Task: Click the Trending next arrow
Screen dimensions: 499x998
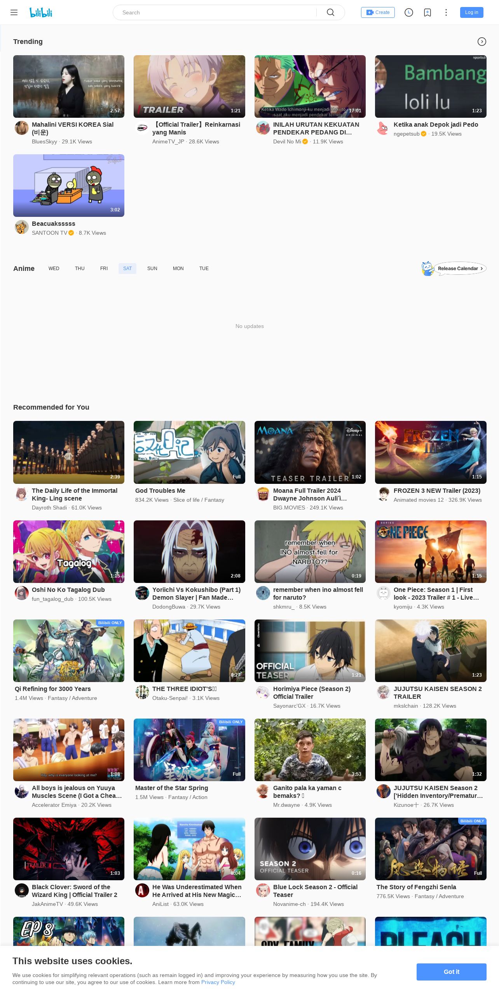Action: 482,42
